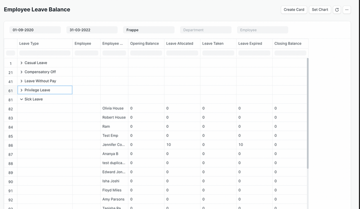
Task: Focus the Employee filter field
Action: point(262,30)
